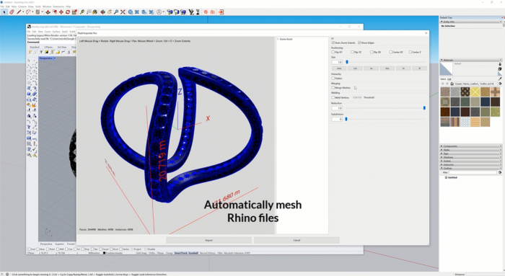505x276 pixels.
Task: Activate the Rotate tool in toolbar
Action: click(x=68, y=12)
